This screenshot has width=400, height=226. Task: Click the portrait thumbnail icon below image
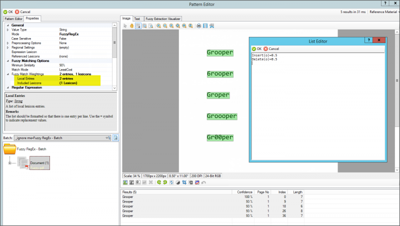[138, 182]
